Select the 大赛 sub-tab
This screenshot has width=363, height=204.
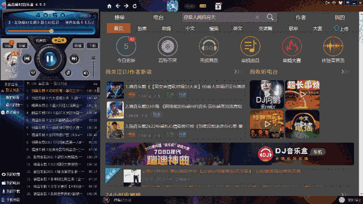(x=318, y=28)
